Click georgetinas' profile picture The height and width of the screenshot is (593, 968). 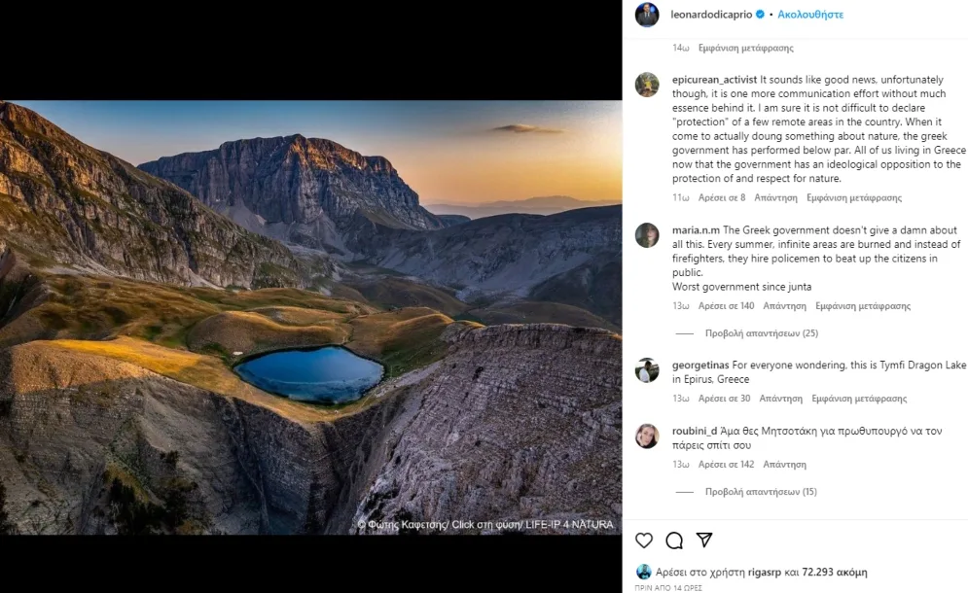point(647,370)
